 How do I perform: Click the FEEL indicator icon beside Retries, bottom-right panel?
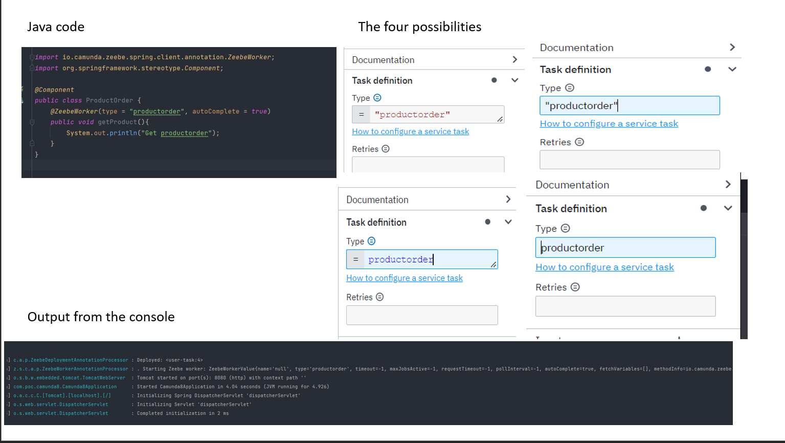(x=575, y=287)
